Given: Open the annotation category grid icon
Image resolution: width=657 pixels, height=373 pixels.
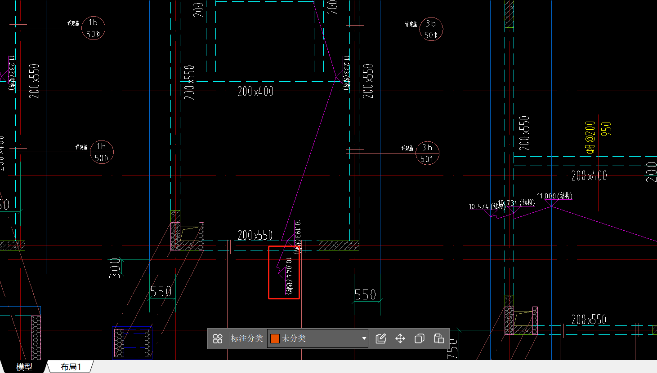Looking at the screenshot, I should coord(218,338).
